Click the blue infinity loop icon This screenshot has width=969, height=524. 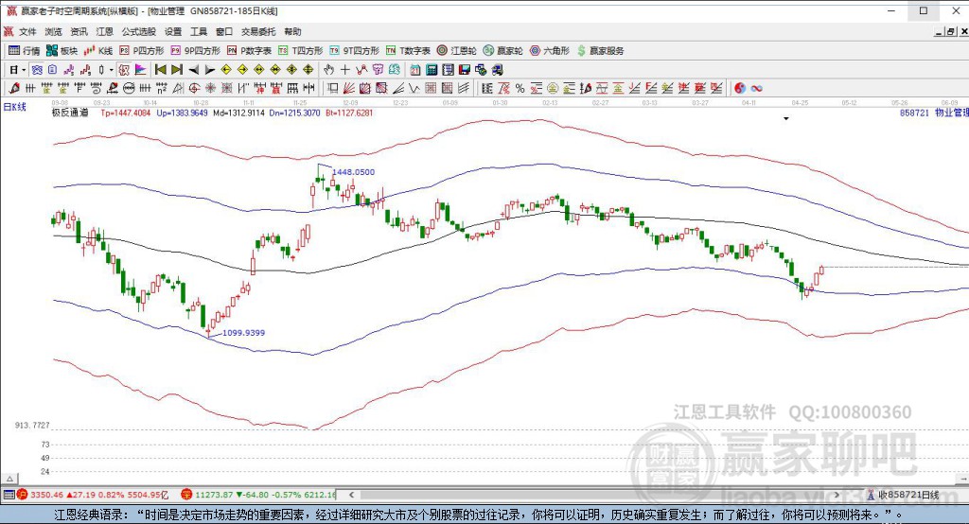[x=756, y=88]
